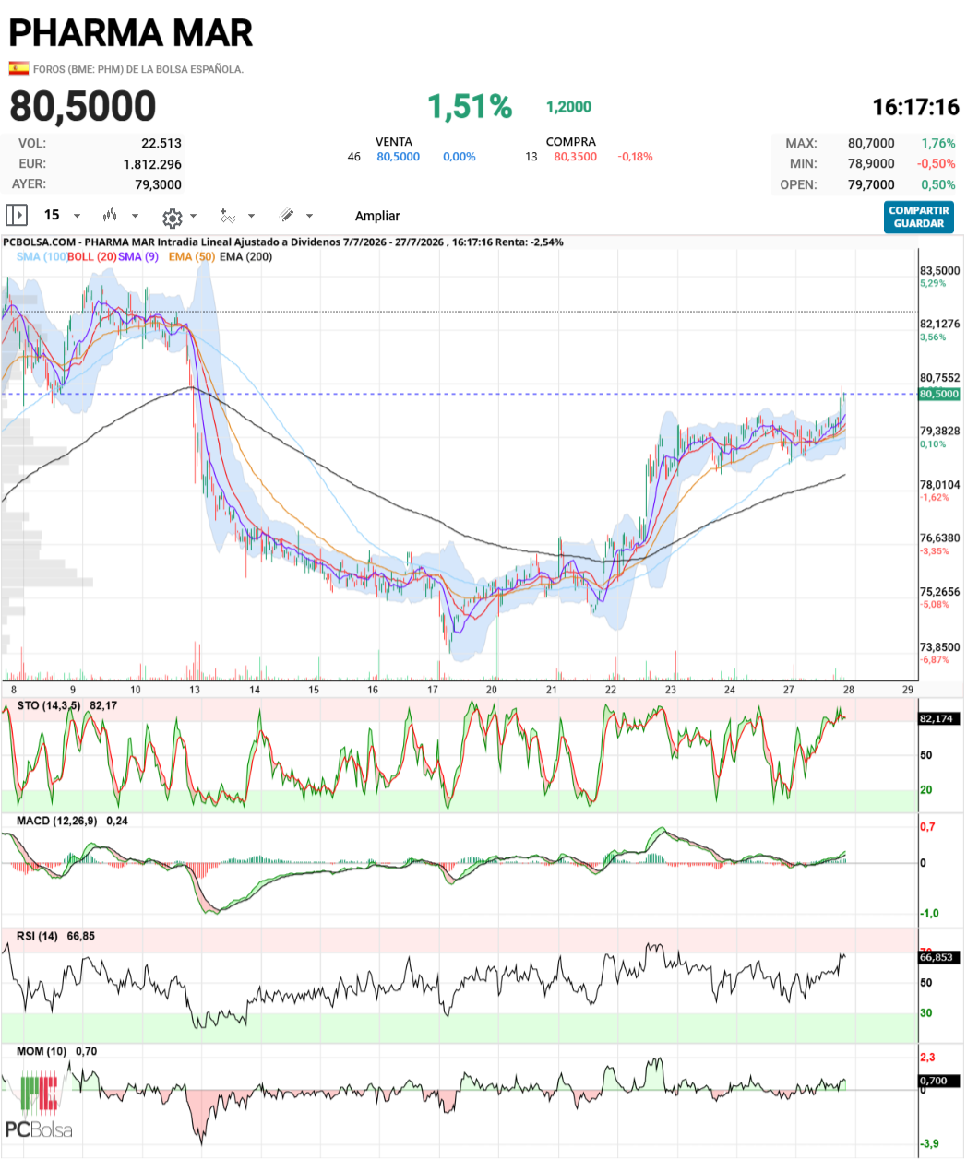Expand the drawing tools dropdown arrow
Screen dimensions: 967x1159
[x=309, y=216]
